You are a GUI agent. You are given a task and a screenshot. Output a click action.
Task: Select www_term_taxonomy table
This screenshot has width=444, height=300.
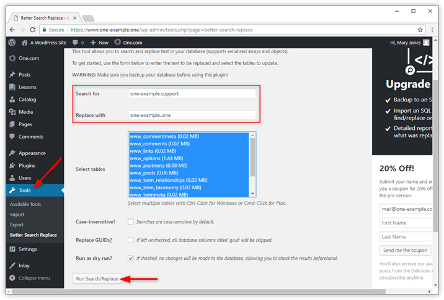click(189, 187)
